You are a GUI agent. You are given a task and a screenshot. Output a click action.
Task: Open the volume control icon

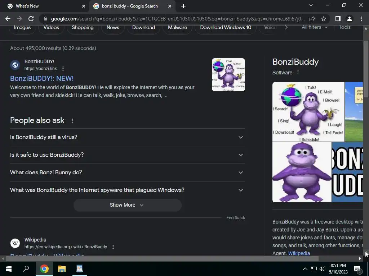pyautogui.click(x=322, y=269)
